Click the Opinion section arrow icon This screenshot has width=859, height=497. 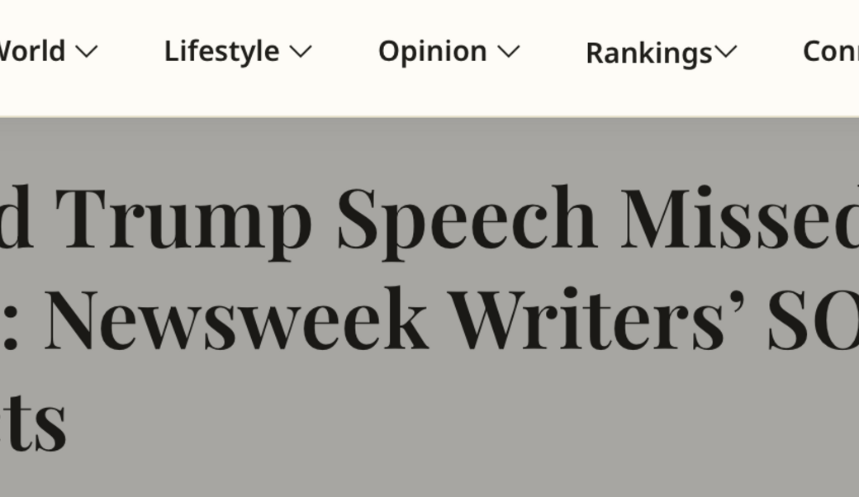(507, 51)
